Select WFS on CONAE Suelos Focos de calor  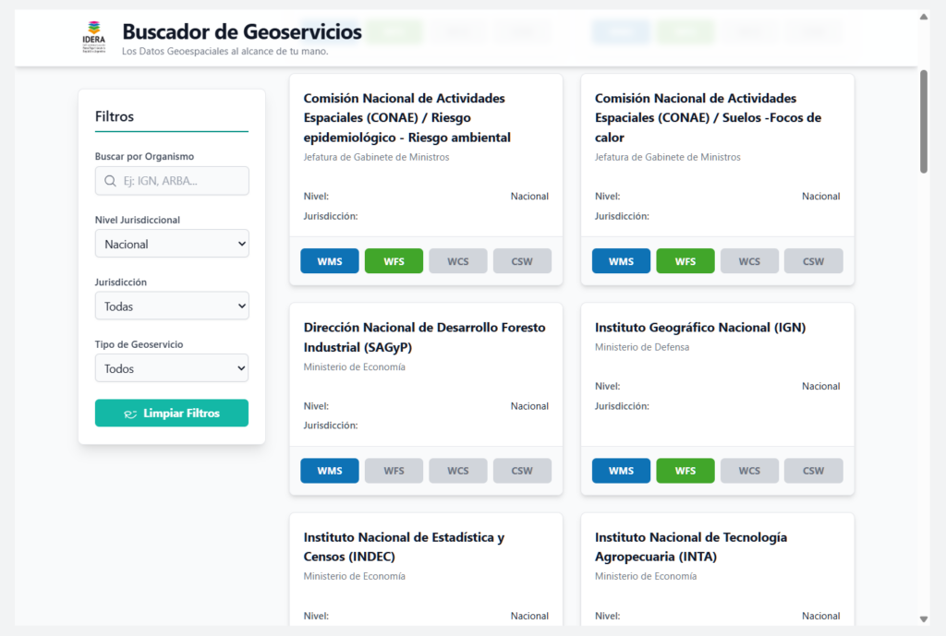coord(685,261)
